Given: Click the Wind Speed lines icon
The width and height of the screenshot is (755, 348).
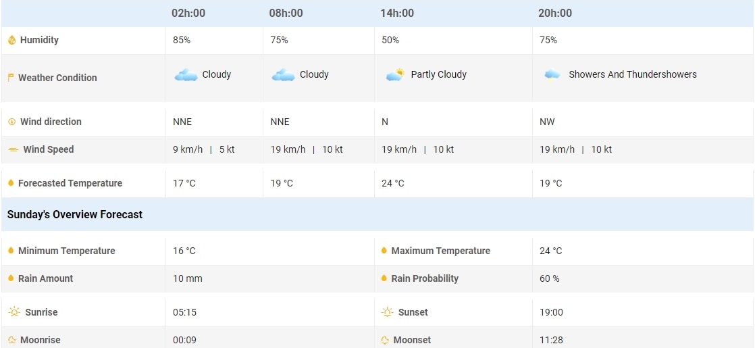Looking at the screenshot, I should 13,149.
